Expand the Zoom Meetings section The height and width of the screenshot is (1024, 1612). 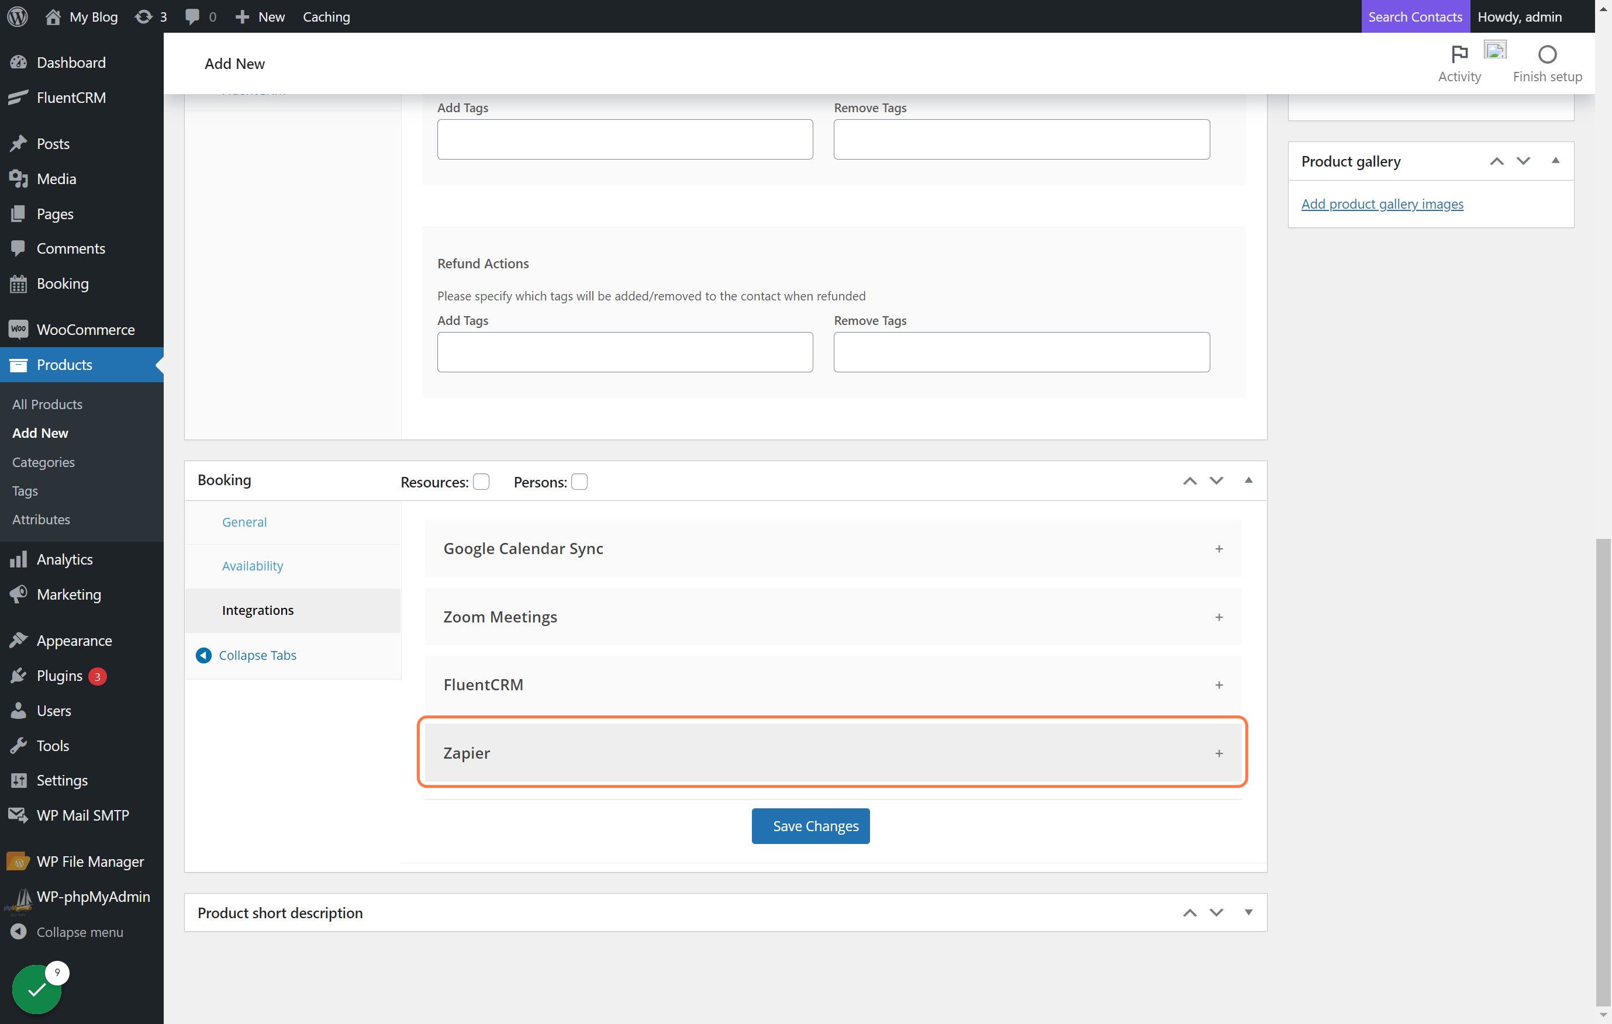click(833, 617)
